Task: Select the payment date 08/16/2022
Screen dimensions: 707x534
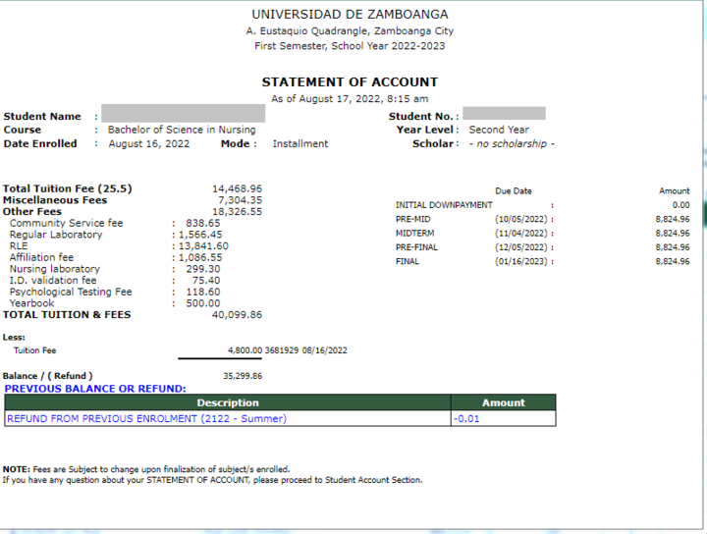Action: (325, 350)
